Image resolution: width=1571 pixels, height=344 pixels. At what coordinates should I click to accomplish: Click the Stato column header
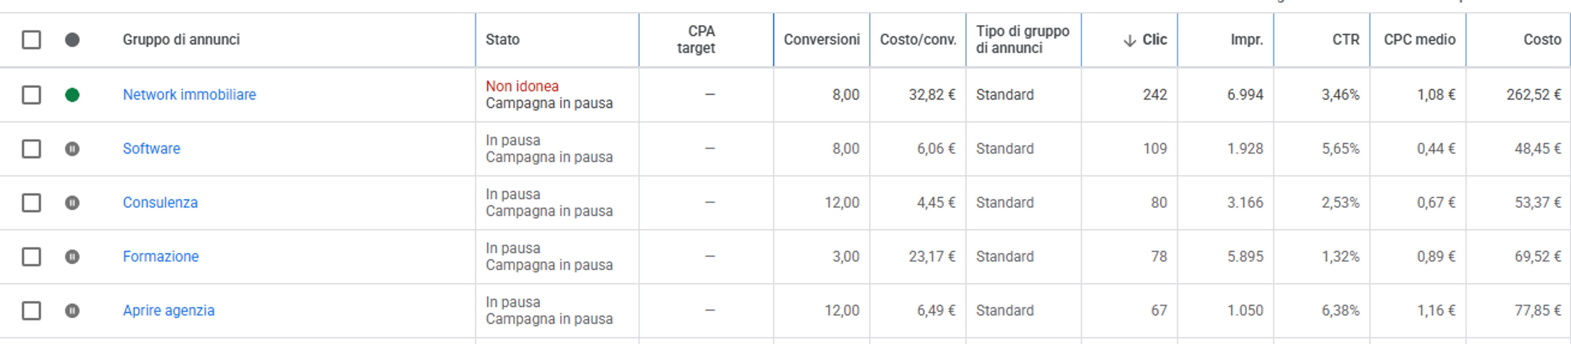click(x=502, y=40)
